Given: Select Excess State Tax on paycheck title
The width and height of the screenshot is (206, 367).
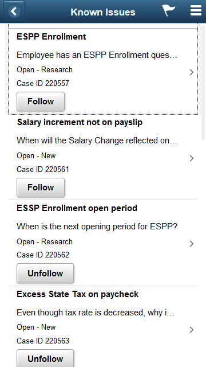Looking at the screenshot, I should point(78,294).
